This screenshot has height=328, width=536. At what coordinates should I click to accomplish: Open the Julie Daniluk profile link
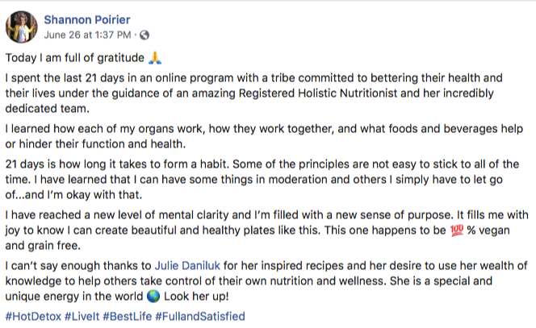click(x=187, y=265)
